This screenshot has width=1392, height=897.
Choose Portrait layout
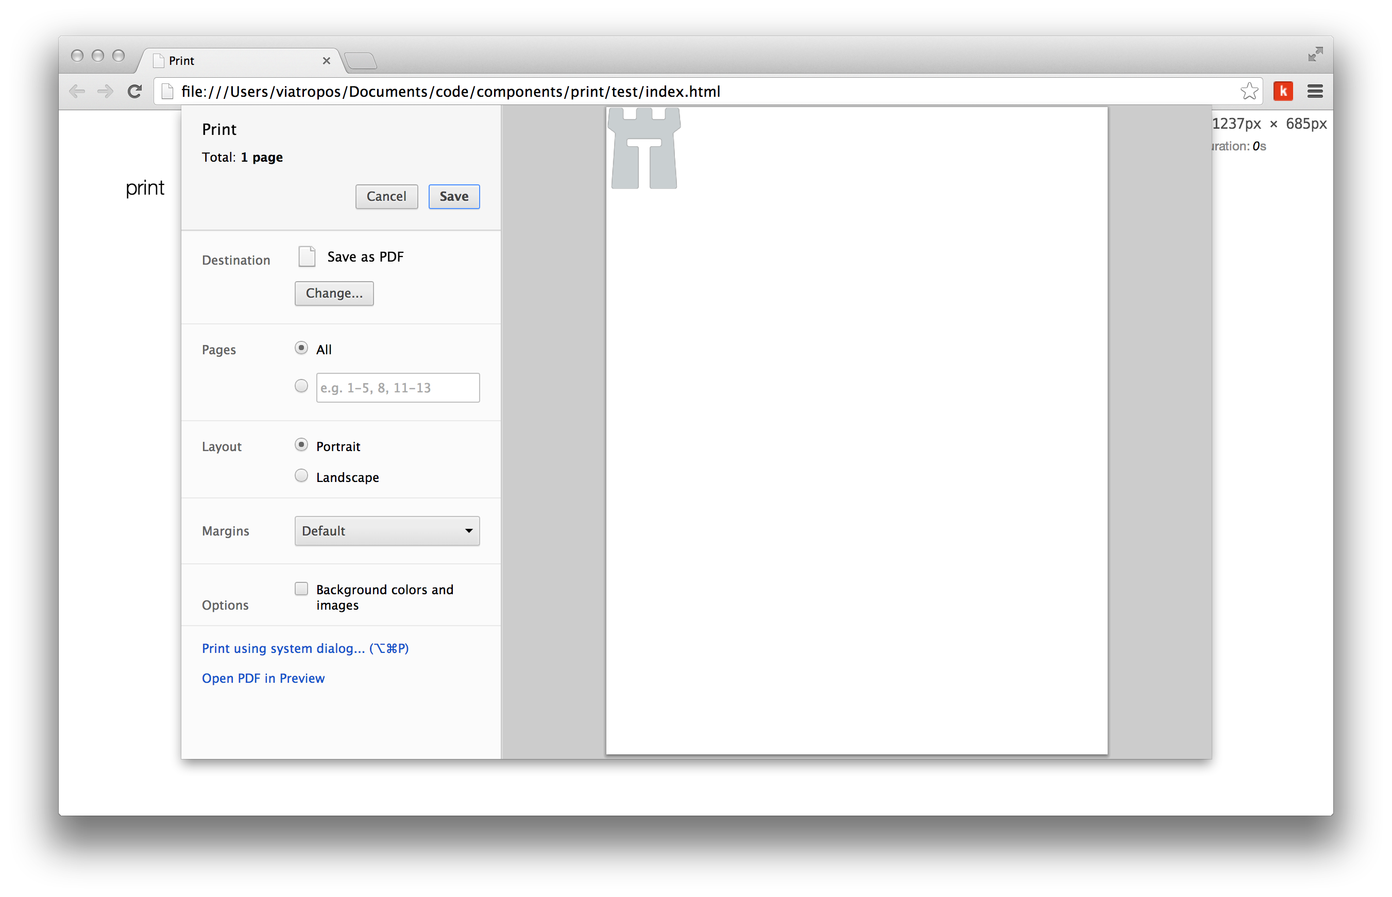pos(301,445)
